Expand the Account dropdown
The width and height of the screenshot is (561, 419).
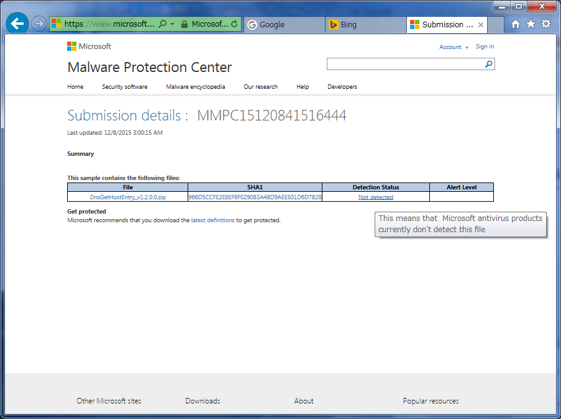tap(454, 47)
